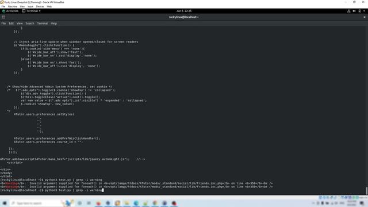Open the VirtualBox Input menu
The width and height of the screenshot is (368, 207).
[30, 6]
